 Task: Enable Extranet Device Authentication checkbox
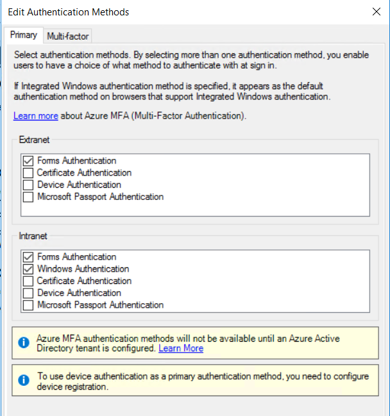click(28, 185)
